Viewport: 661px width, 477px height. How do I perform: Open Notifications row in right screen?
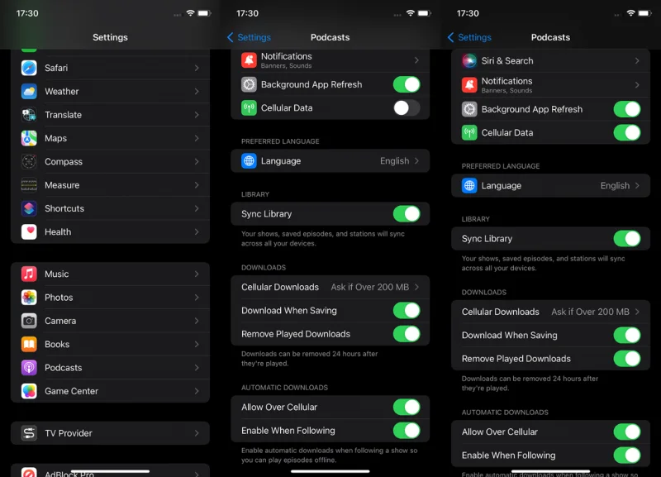[x=550, y=85]
